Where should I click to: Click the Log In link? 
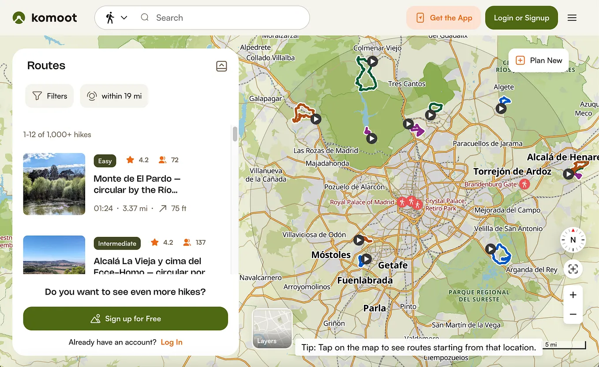point(172,342)
